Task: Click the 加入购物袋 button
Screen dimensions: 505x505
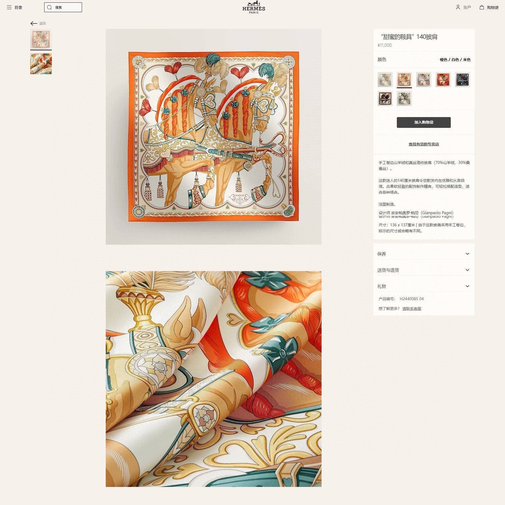Action: coord(424,122)
